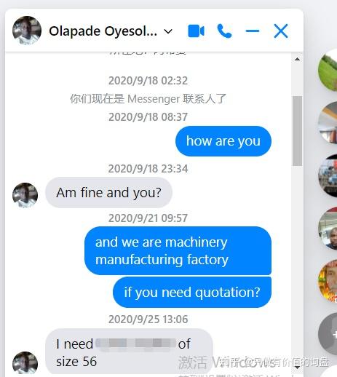This screenshot has height=377, width=337.
Task: Open the second chat head in sidebar
Action: click(x=328, y=123)
